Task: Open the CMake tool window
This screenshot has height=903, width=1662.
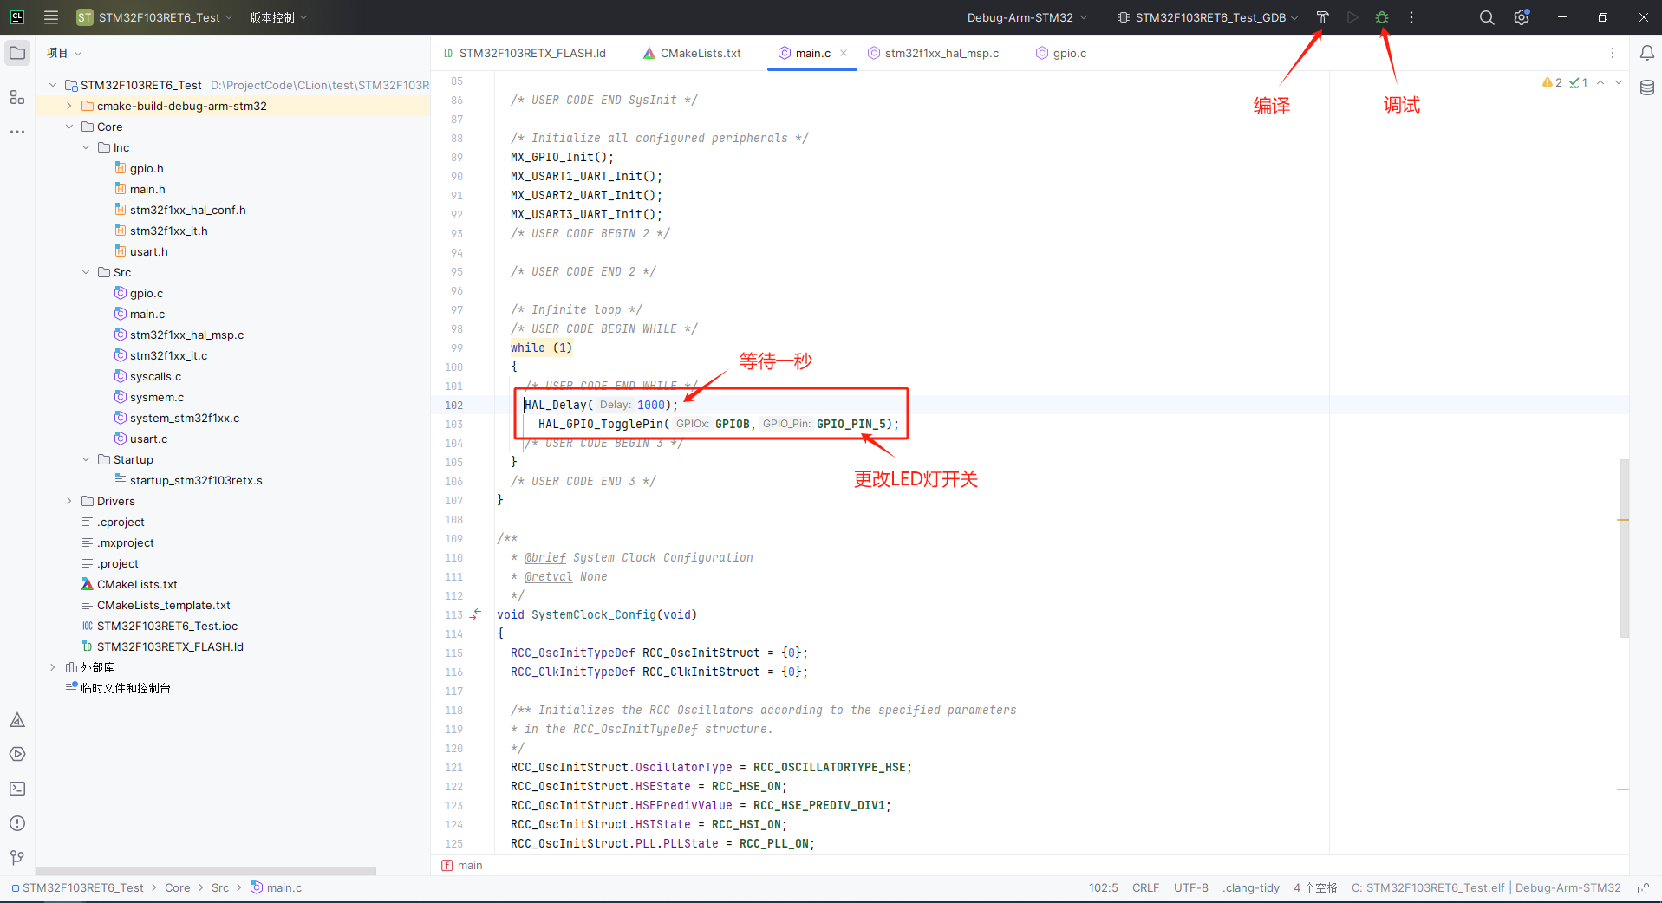Action: point(17,719)
